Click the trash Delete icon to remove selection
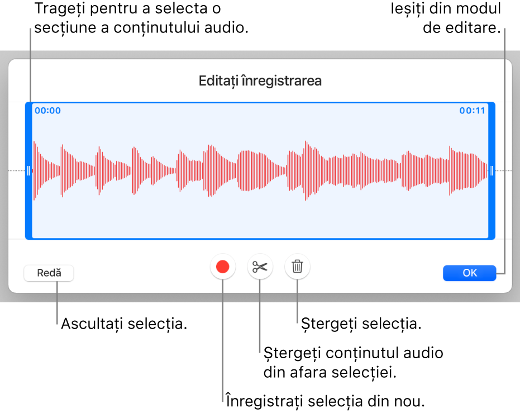 click(x=297, y=267)
